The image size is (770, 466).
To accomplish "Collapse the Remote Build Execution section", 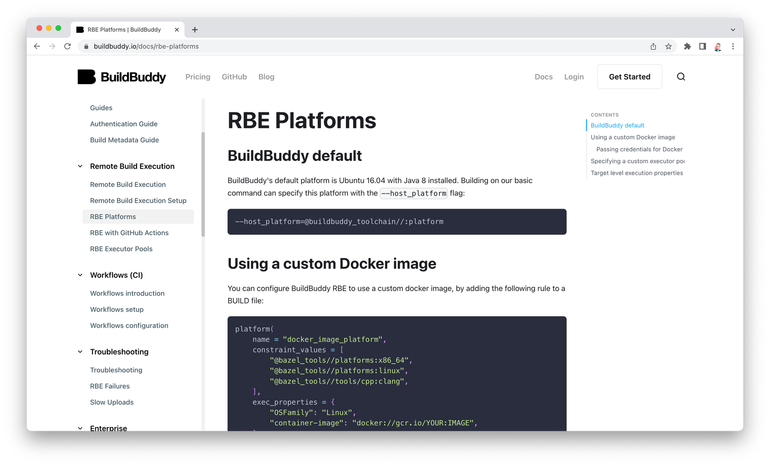I will (x=80, y=166).
